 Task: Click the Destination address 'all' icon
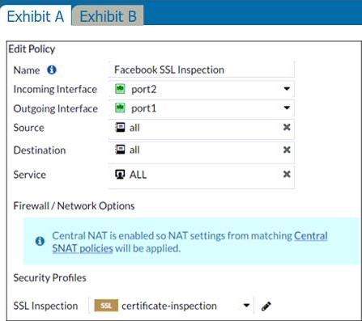(x=120, y=150)
